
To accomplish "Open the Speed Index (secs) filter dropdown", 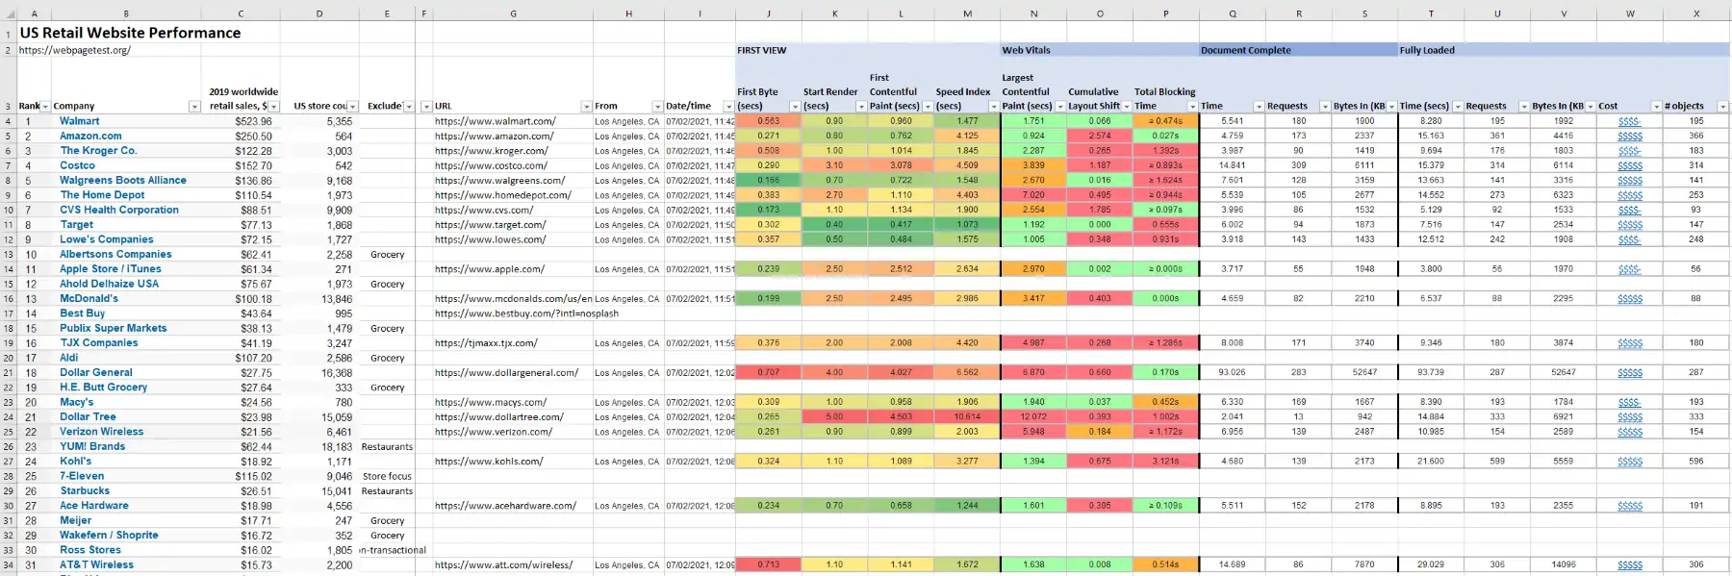I will (x=994, y=107).
